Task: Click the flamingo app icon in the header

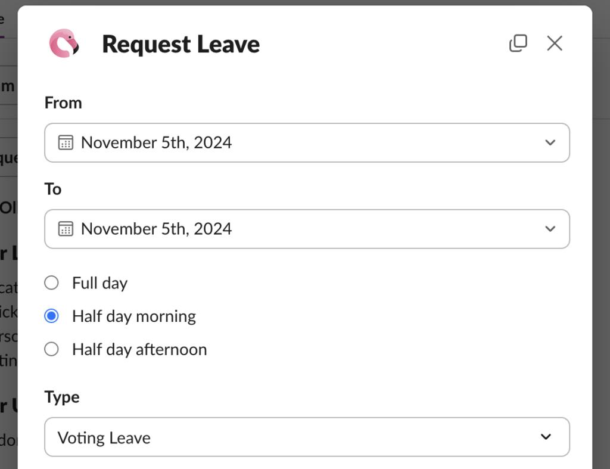Action: 64,43
